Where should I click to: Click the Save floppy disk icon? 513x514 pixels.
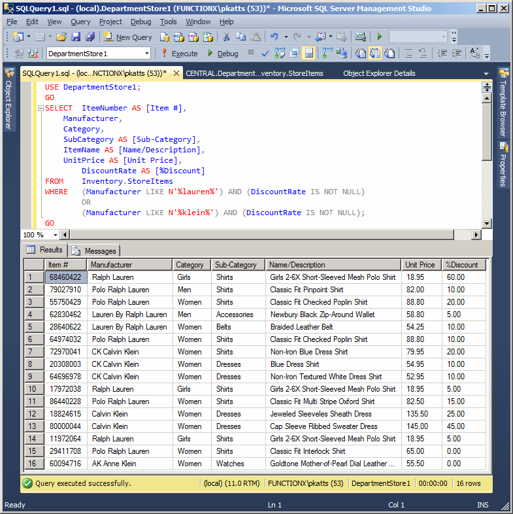point(76,37)
